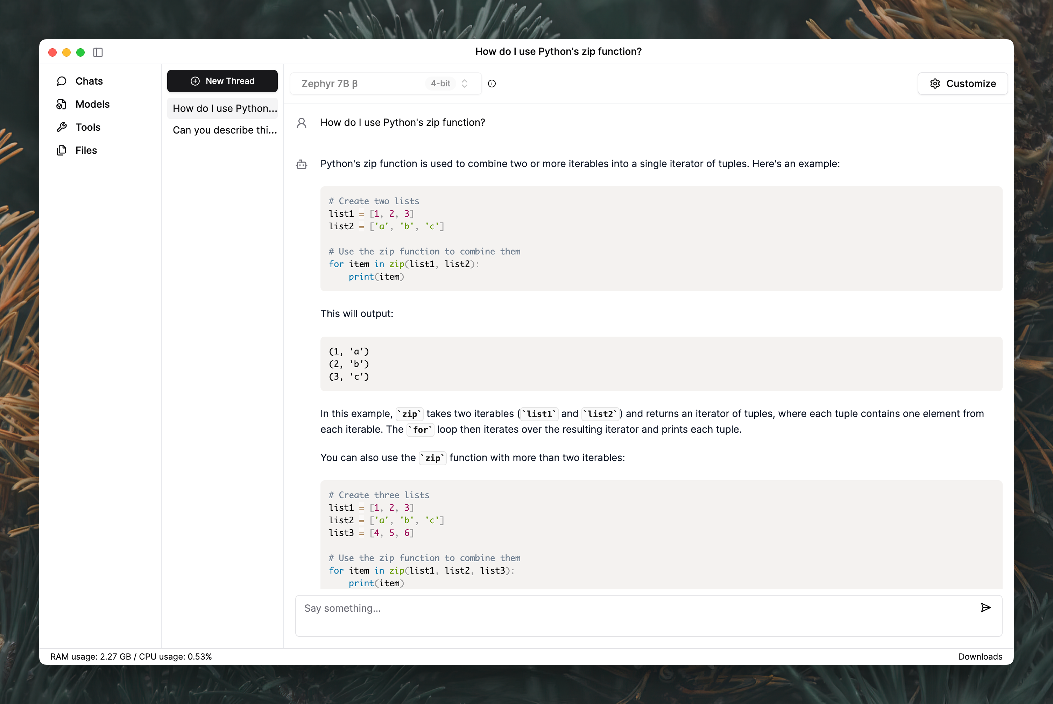1053x704 pixels.
Task: Send message with paper plane icon
Action: click(985, 608)
